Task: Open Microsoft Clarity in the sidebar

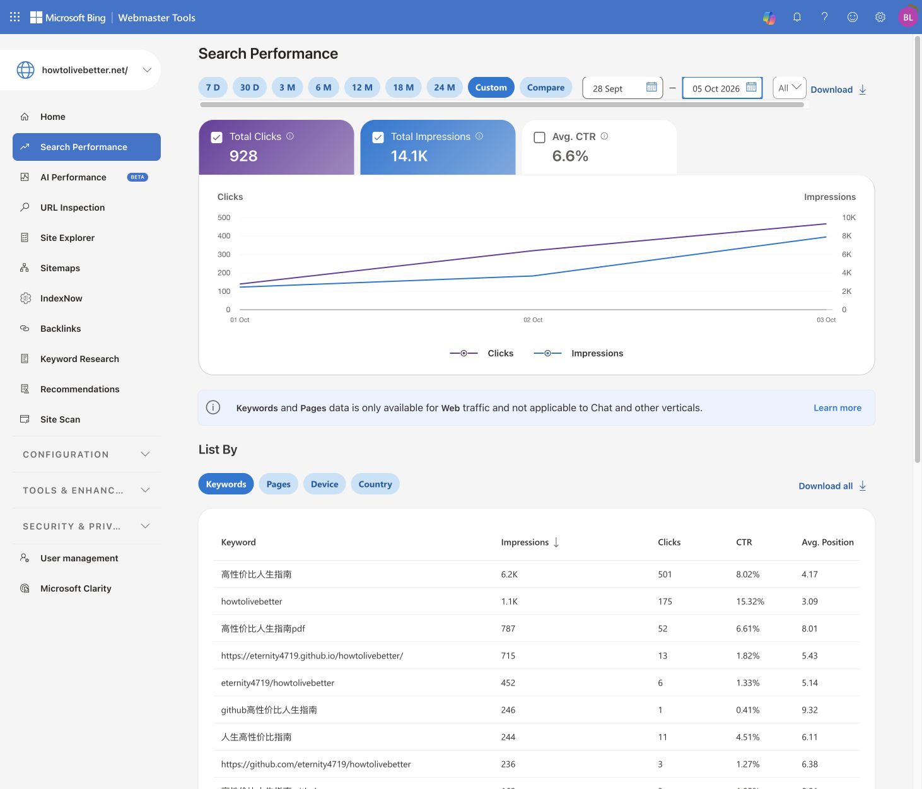Action: point(86,588)
